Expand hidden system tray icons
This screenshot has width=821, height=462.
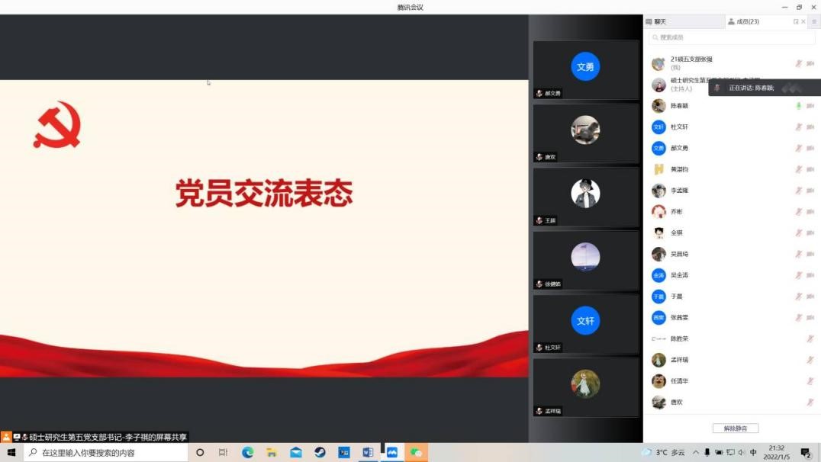tap(695, 452)
